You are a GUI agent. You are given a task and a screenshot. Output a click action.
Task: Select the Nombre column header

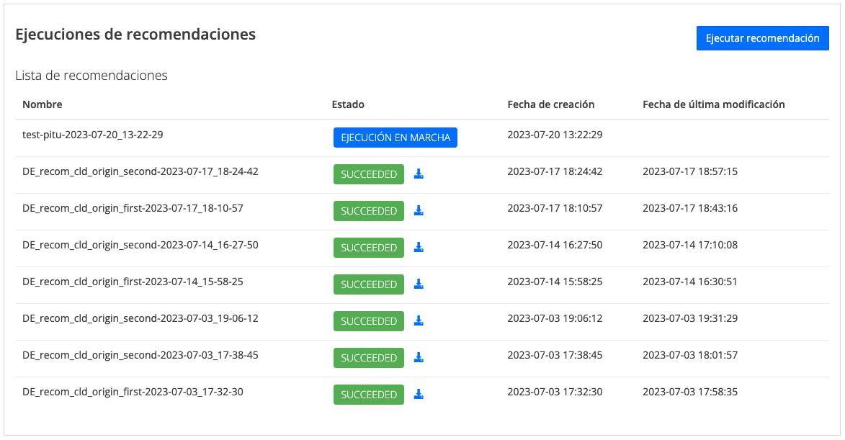(43, 104)
